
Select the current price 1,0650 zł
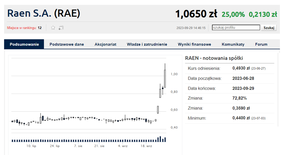click(x=196, y=14)
